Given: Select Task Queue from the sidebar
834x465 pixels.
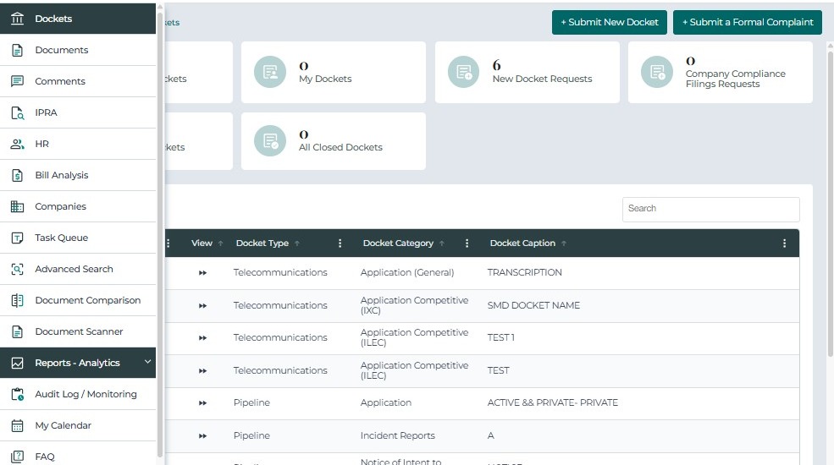Looking at the screenshot, I should [61, 238].
